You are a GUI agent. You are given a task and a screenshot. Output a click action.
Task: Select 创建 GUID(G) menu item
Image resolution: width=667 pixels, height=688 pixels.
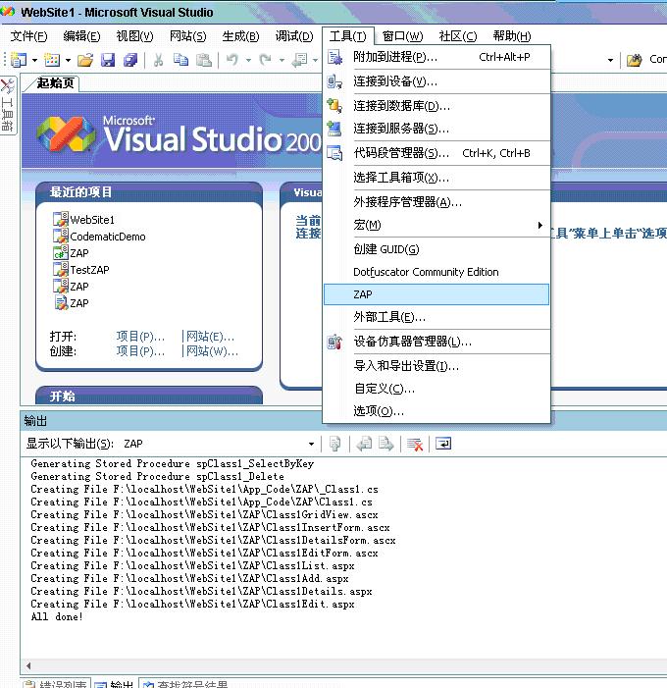(x=436, y=249)
